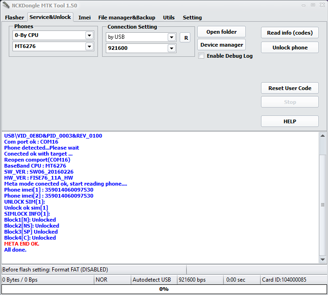Click log line 'Block3[SP] Unlocked'
This screenshot has width=328, height=295.
point(31,232)
